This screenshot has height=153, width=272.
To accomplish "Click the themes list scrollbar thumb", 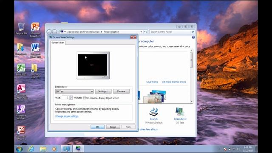I will point(191,60).
